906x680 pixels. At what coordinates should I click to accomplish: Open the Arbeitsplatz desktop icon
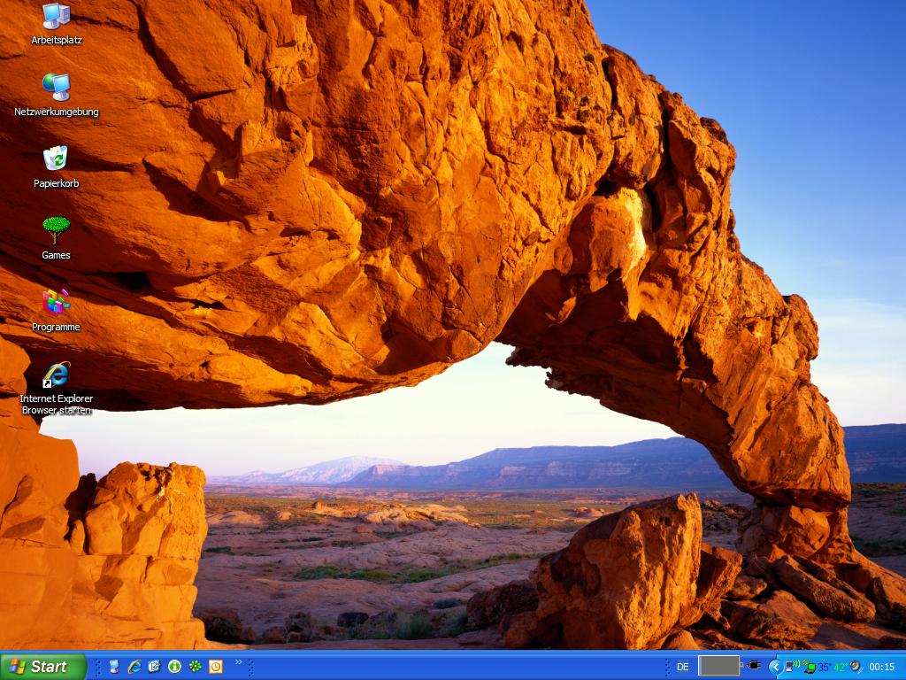click(x=56, y=17)
